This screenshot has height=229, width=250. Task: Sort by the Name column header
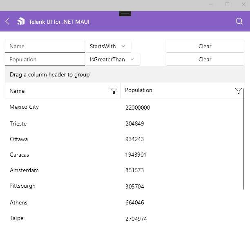17,91
